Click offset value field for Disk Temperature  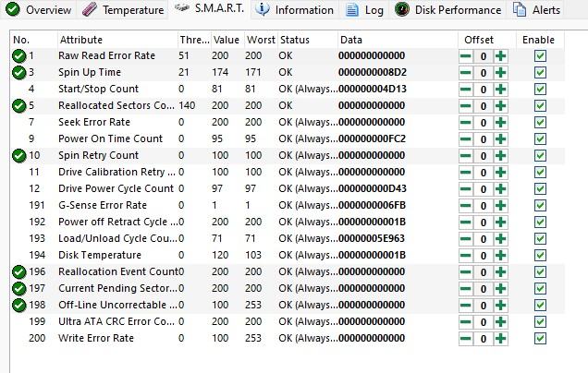(484, 256)
